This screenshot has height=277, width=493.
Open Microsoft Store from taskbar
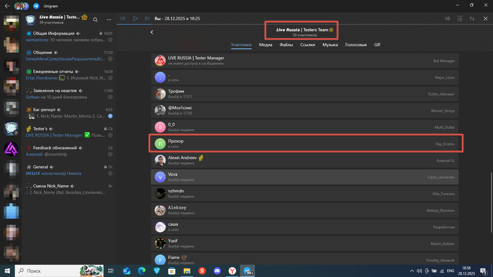[x=172, y=271]
